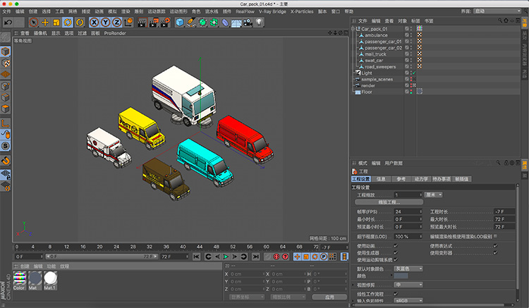
Task: Toggle the editor checkbox for swat_car
Action: [406, 61]
